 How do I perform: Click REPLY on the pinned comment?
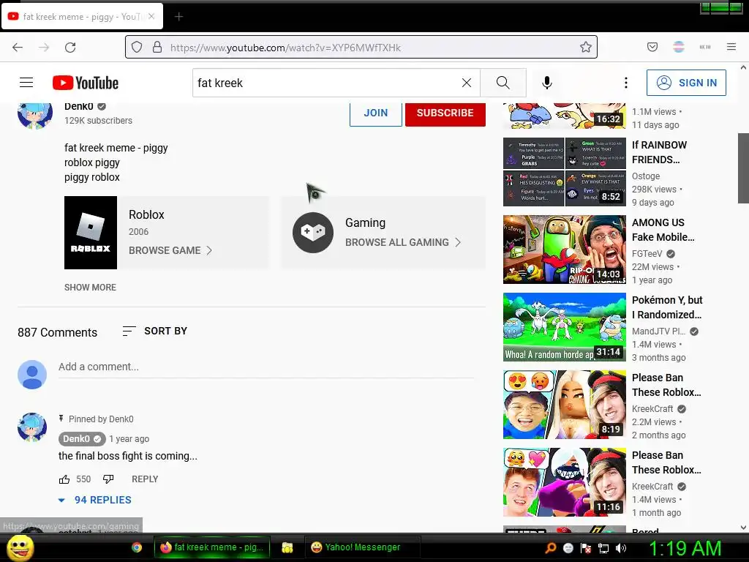coord(145,479)
